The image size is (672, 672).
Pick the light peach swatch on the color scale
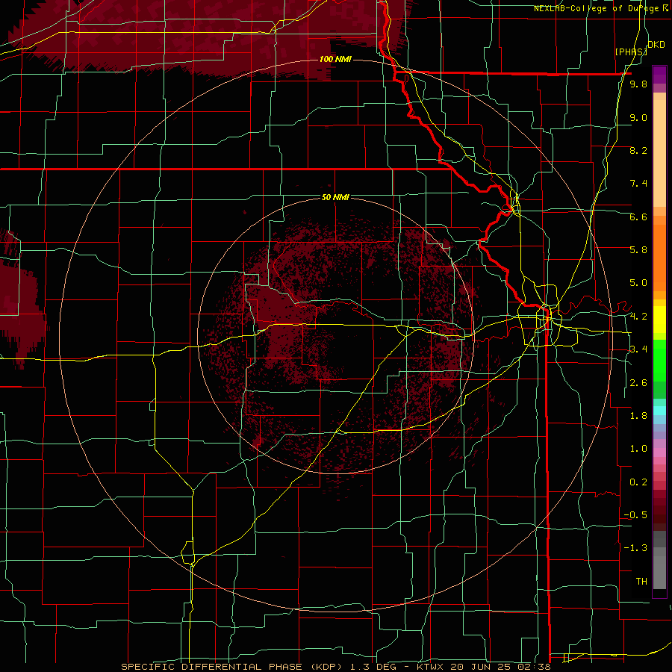[659, 155]
